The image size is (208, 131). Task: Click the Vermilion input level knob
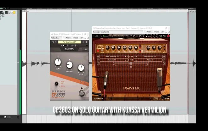click(101, 36)
